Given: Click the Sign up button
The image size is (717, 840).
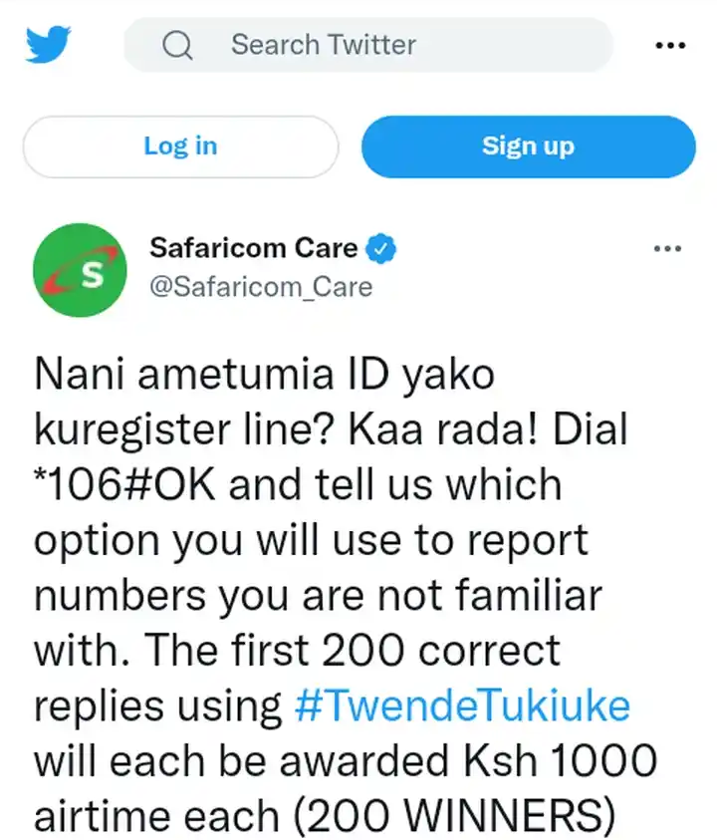Looking at the screenshot, I should (x=529, y=146).
